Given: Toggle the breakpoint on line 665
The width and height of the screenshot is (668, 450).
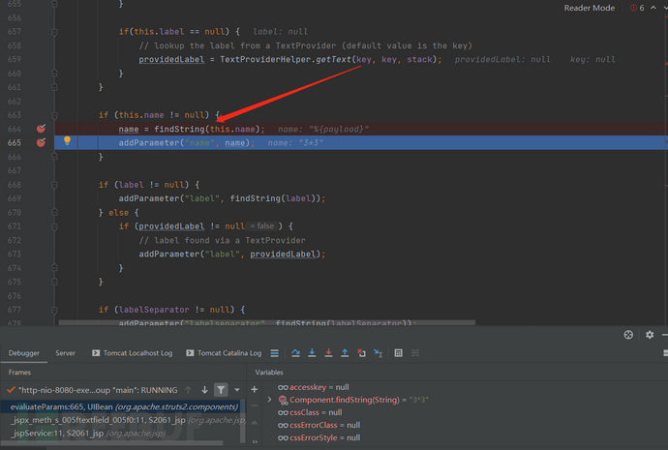Looking at the screenshot, I should pos(41,142).
